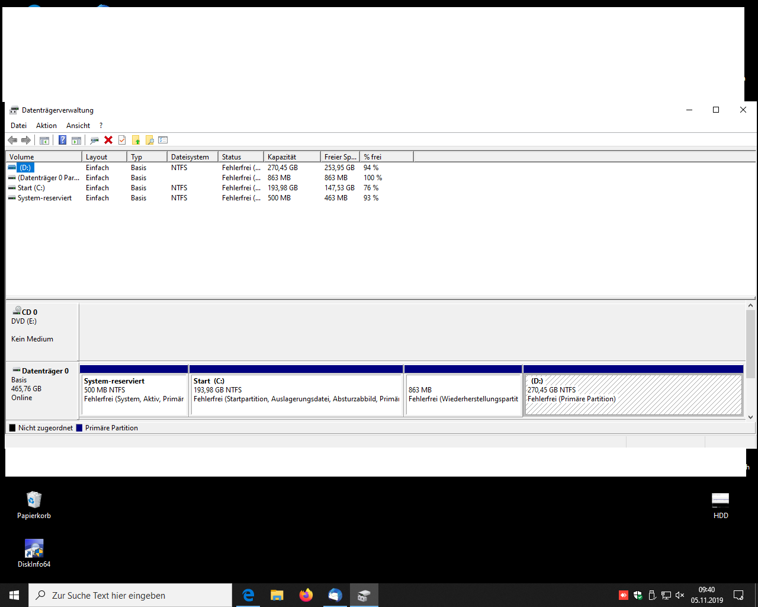Sort by the Volume column header
This screenshot has height=607, width=758.
coord(44,157)
